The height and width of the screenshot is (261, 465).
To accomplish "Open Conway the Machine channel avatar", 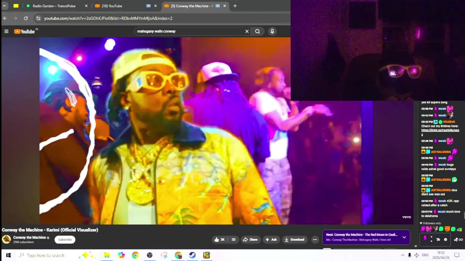I will tap(7, 239).
